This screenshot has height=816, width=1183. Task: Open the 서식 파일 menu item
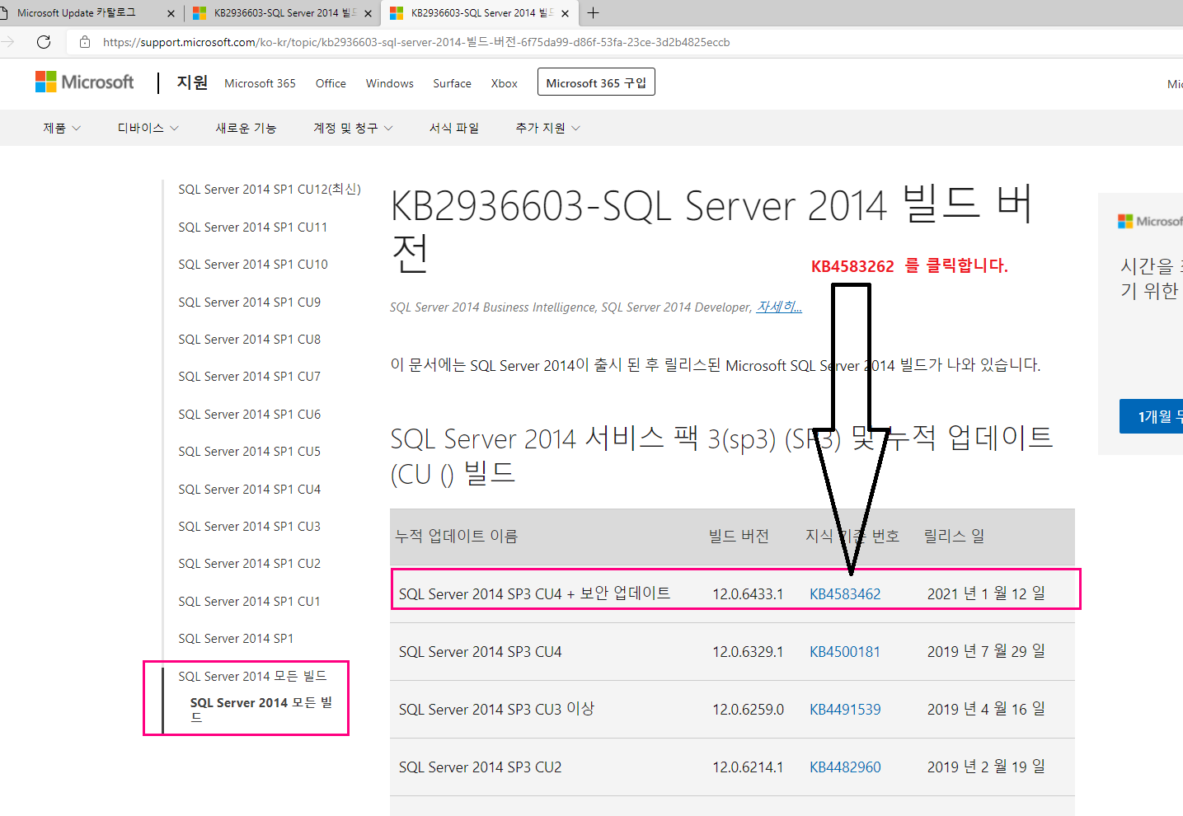[454, 128]
